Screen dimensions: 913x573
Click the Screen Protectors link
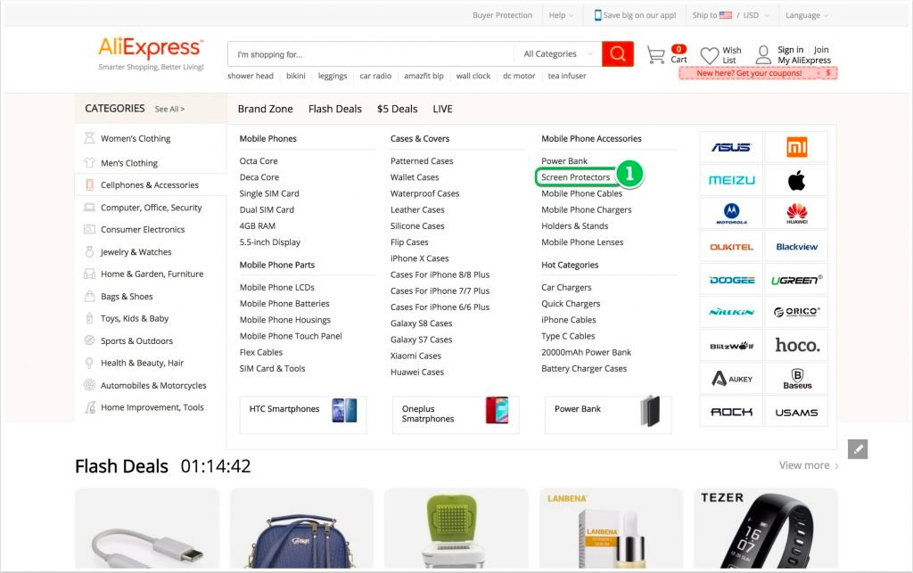coord(575,177)
